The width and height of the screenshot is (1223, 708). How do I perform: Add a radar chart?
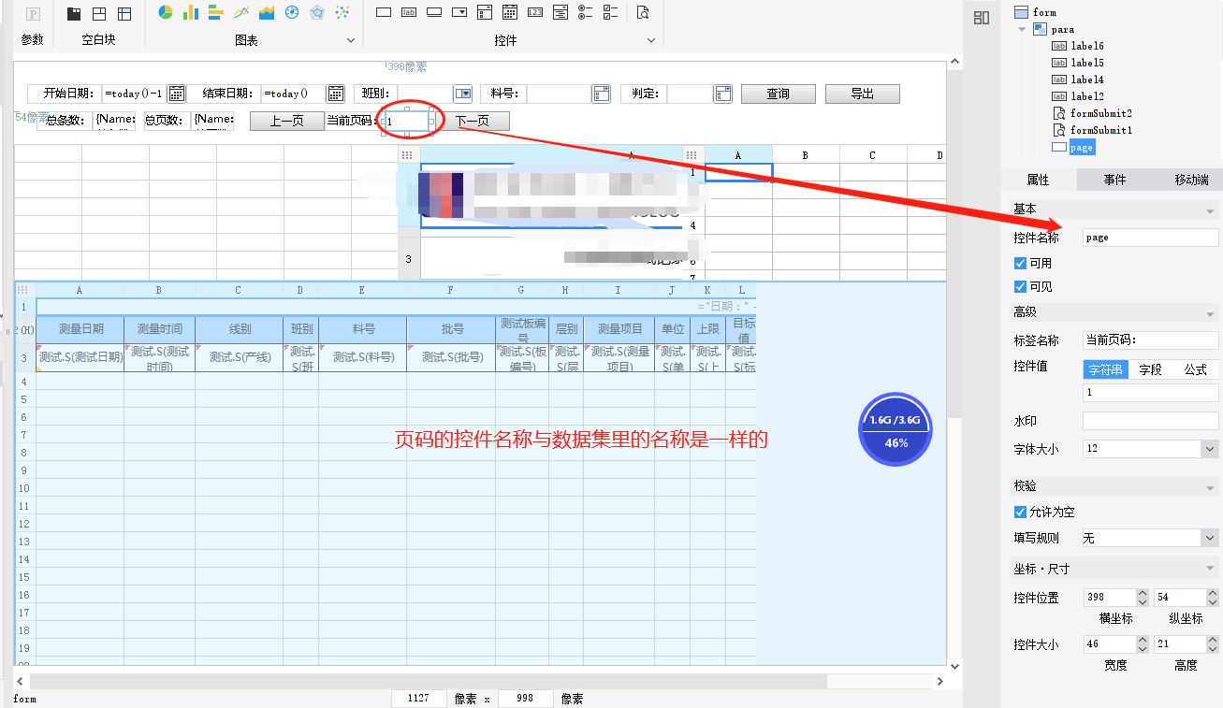317,13
